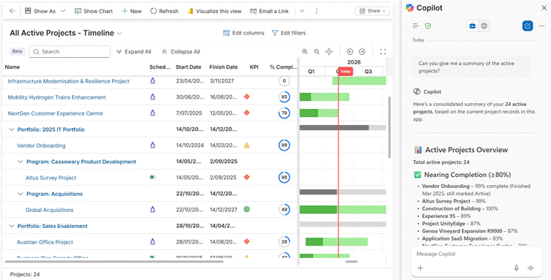Open the Share dropdown button

click(372, 11)
